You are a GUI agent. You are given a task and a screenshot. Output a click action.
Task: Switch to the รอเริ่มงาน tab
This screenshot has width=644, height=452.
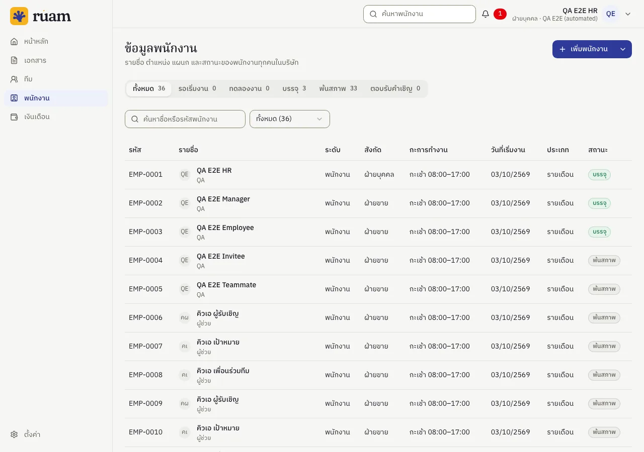coord(197,89)
